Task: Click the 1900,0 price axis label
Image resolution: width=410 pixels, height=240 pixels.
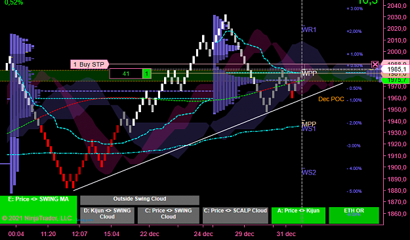Action: point(397,167)
